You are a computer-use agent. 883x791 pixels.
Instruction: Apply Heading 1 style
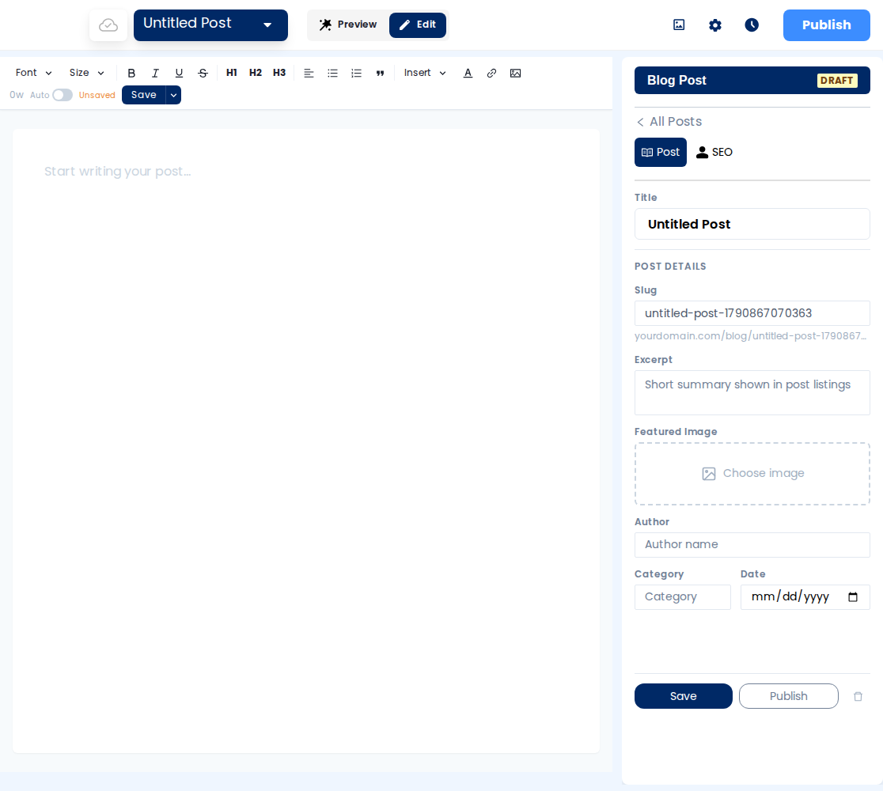[232, 73]
